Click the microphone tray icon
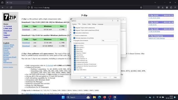The image size is (178, 100). point(154,97)
